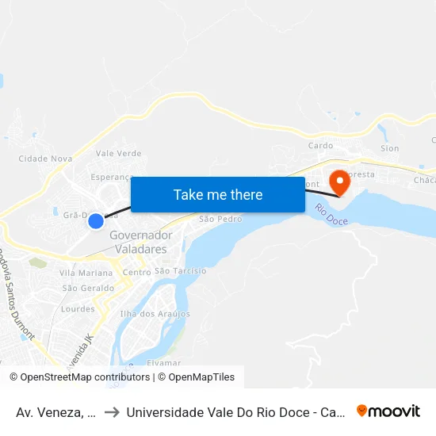The height and width of the screenshot is (436, 436).
Task: Click the São Pedro neighborhood label
Action: pos(220,219)
